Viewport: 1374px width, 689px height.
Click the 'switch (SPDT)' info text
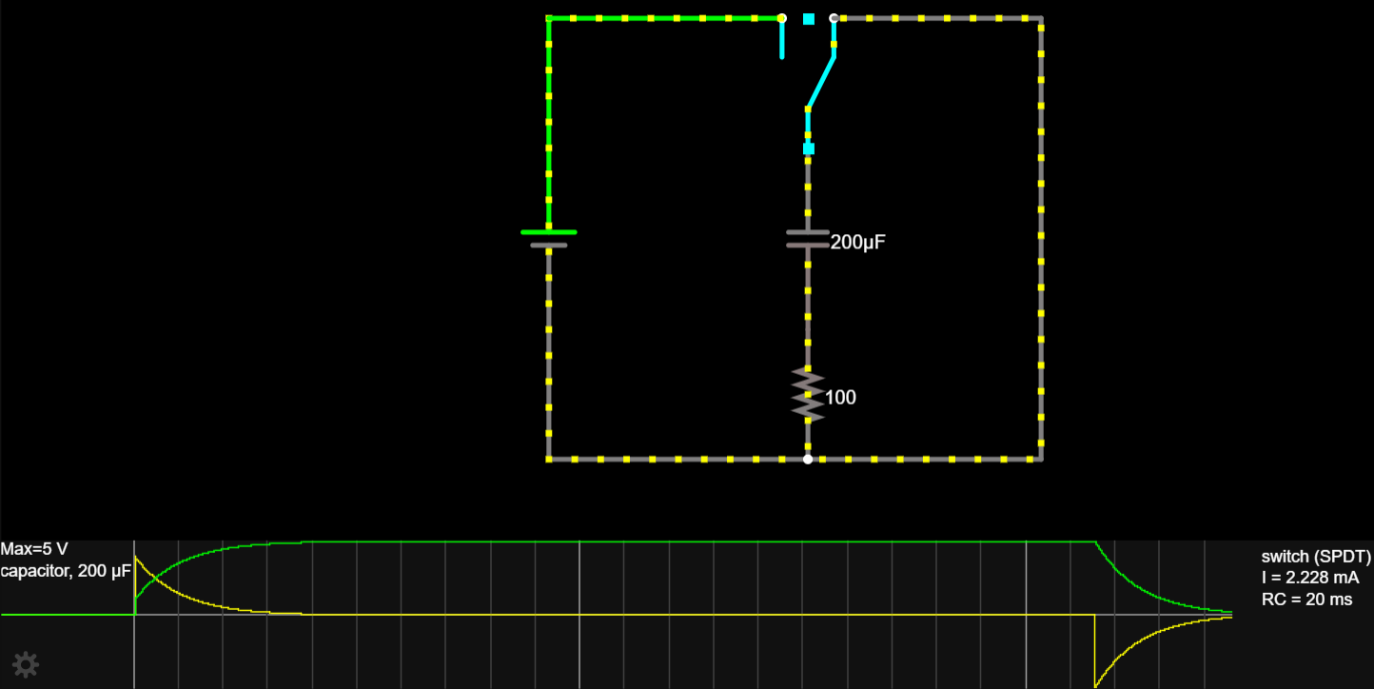1316,557
